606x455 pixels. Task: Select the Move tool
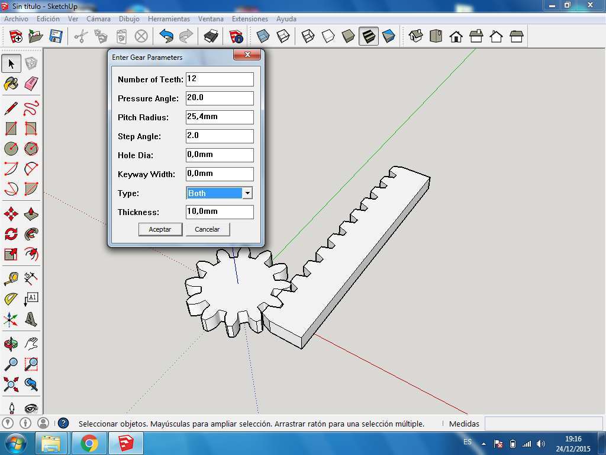(x=11, y=213)
